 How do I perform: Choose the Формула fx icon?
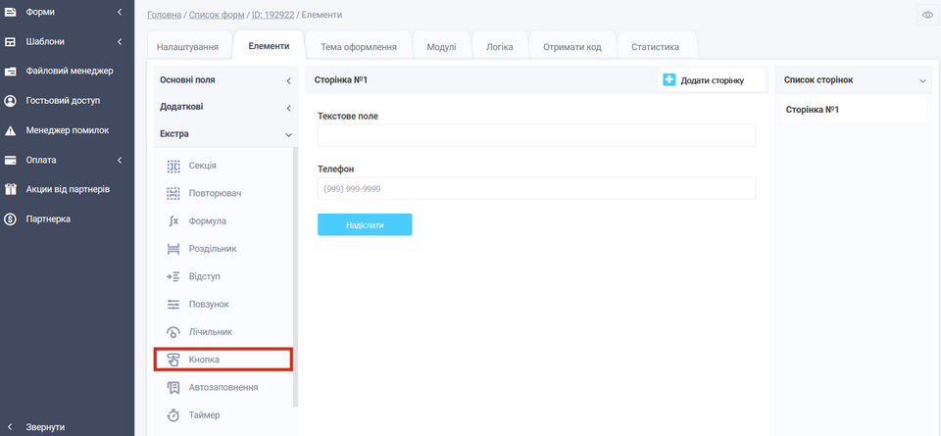point(173,221)
